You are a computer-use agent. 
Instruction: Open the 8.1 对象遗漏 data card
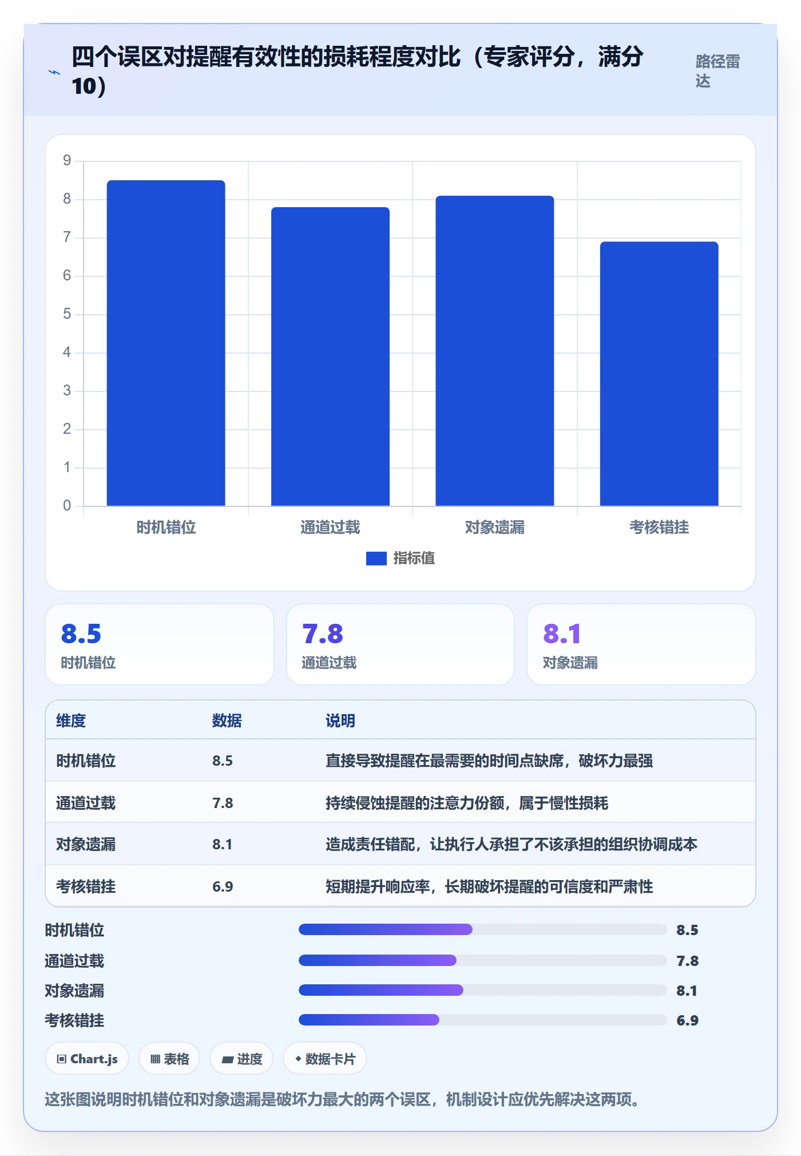(x=641, y=644)
